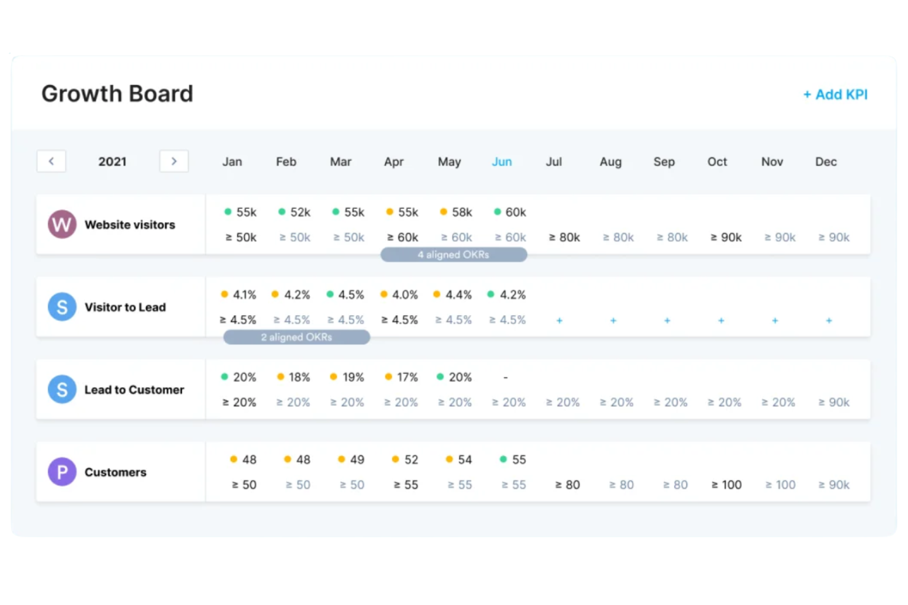Select the Visitor to Lead KPI icon

pos(61,307)
